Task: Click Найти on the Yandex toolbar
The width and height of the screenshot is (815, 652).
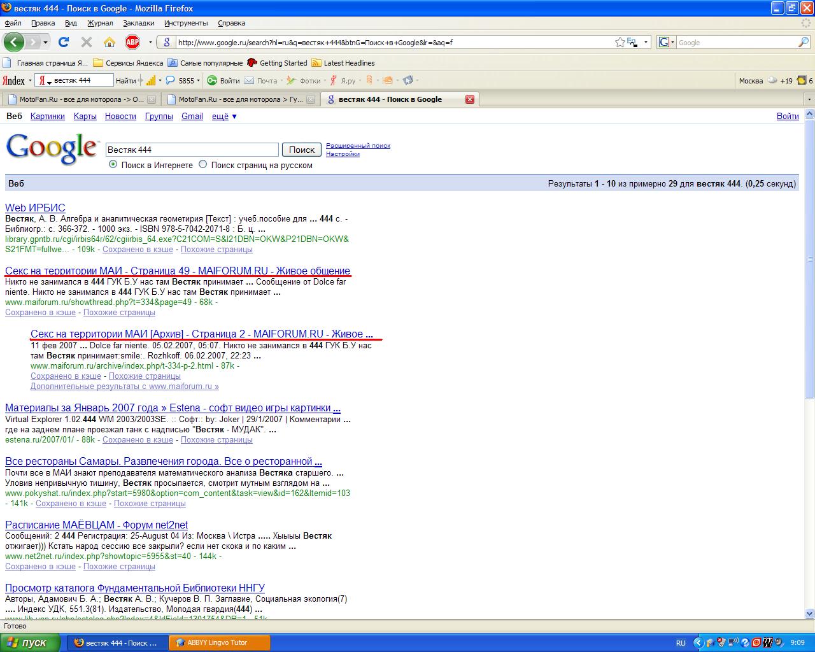Action: coord(126,80)
